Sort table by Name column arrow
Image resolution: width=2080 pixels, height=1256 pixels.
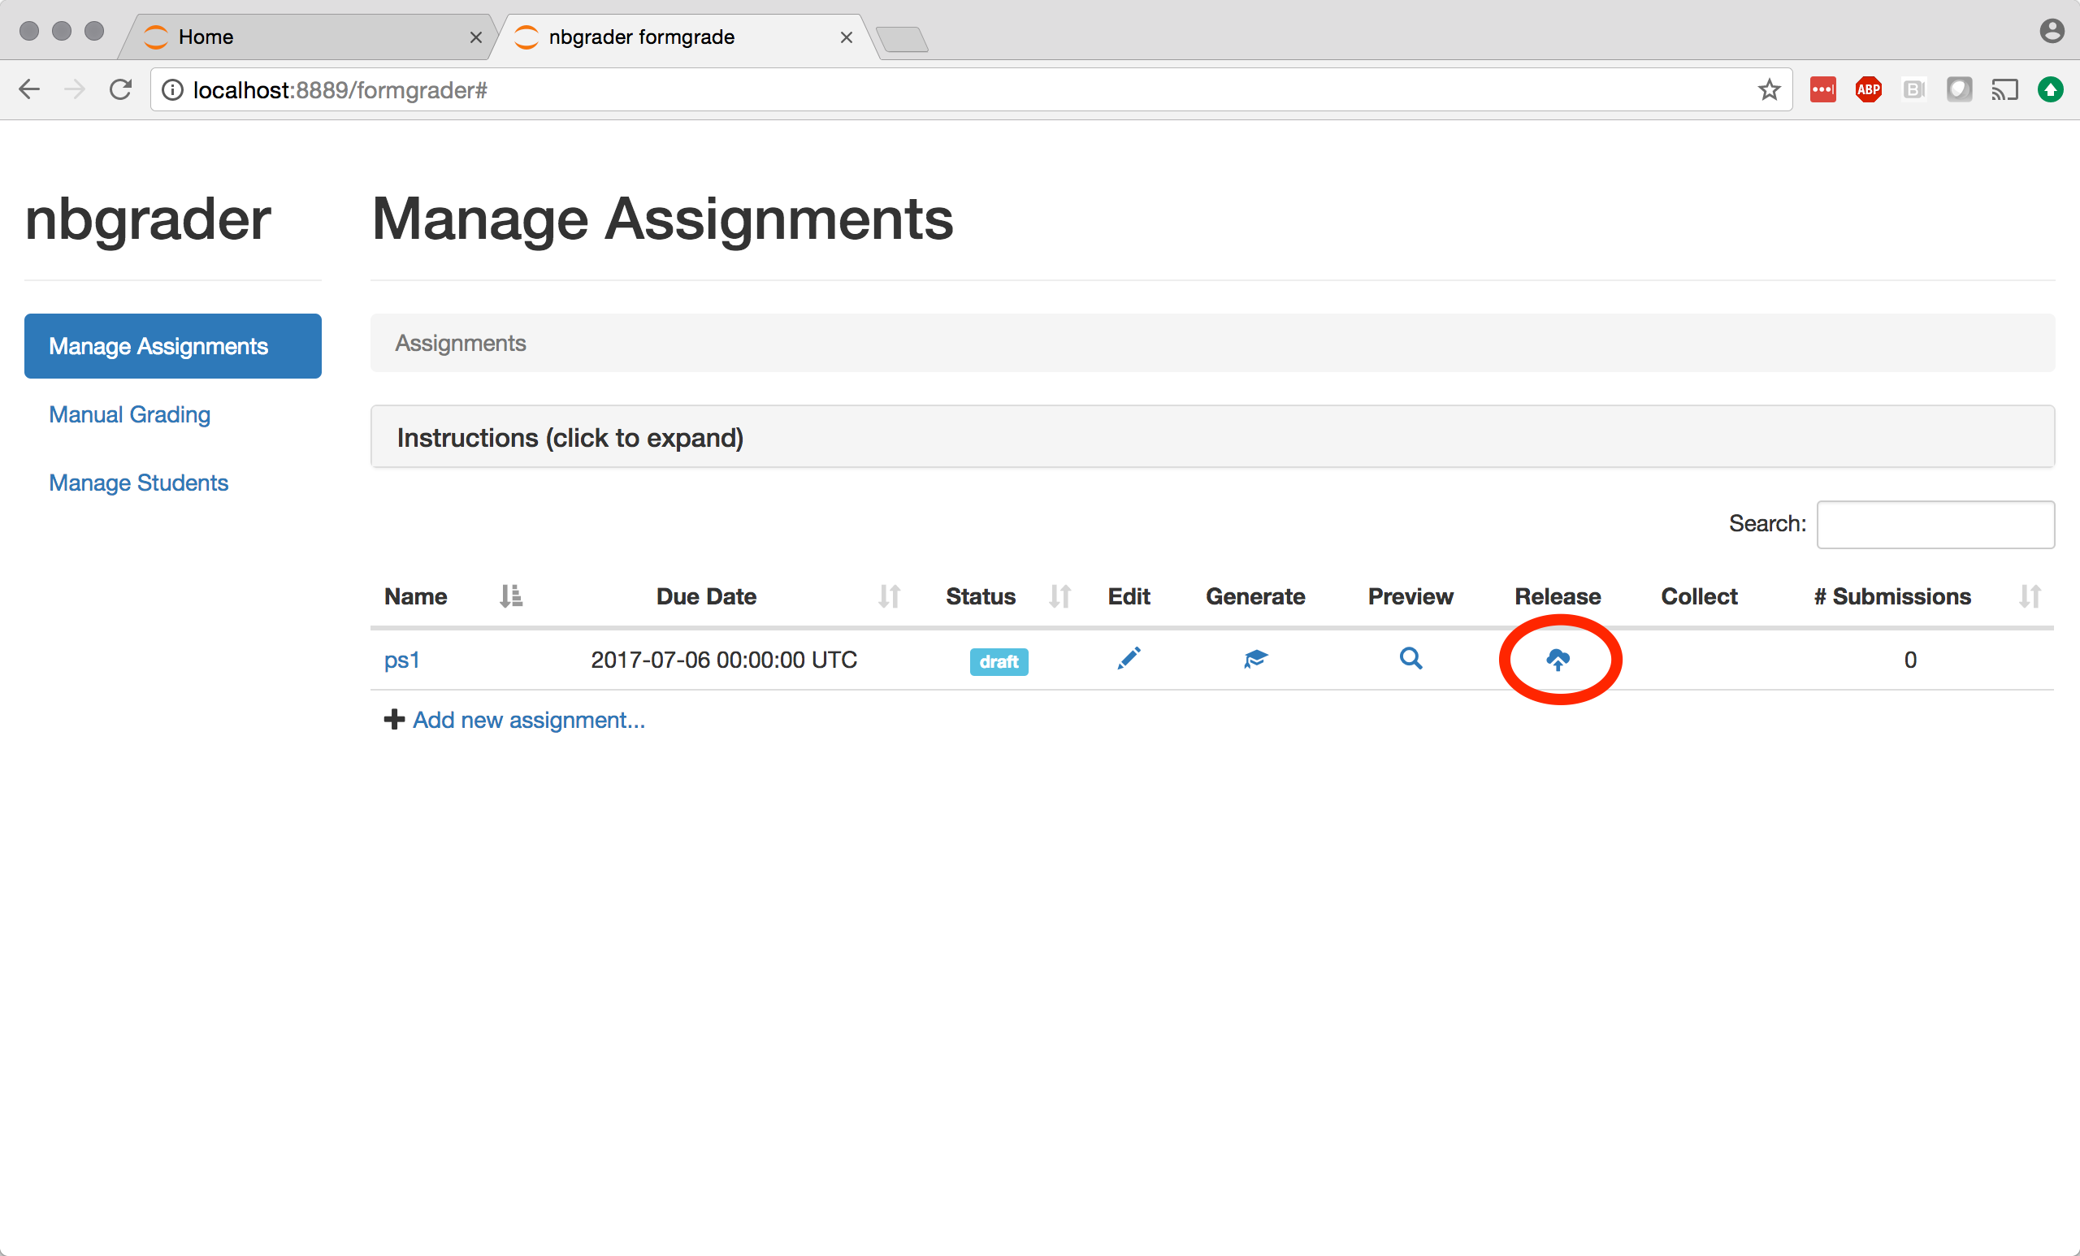pos(511,596)
